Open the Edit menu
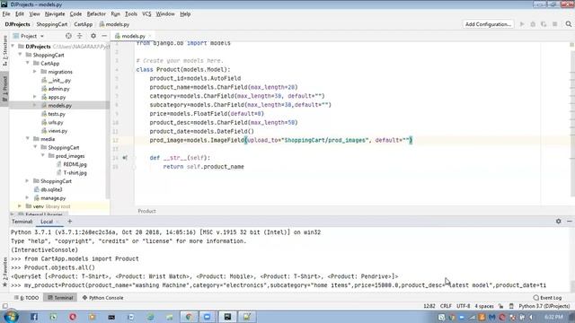The image size is (575, 323). [20, 14]
